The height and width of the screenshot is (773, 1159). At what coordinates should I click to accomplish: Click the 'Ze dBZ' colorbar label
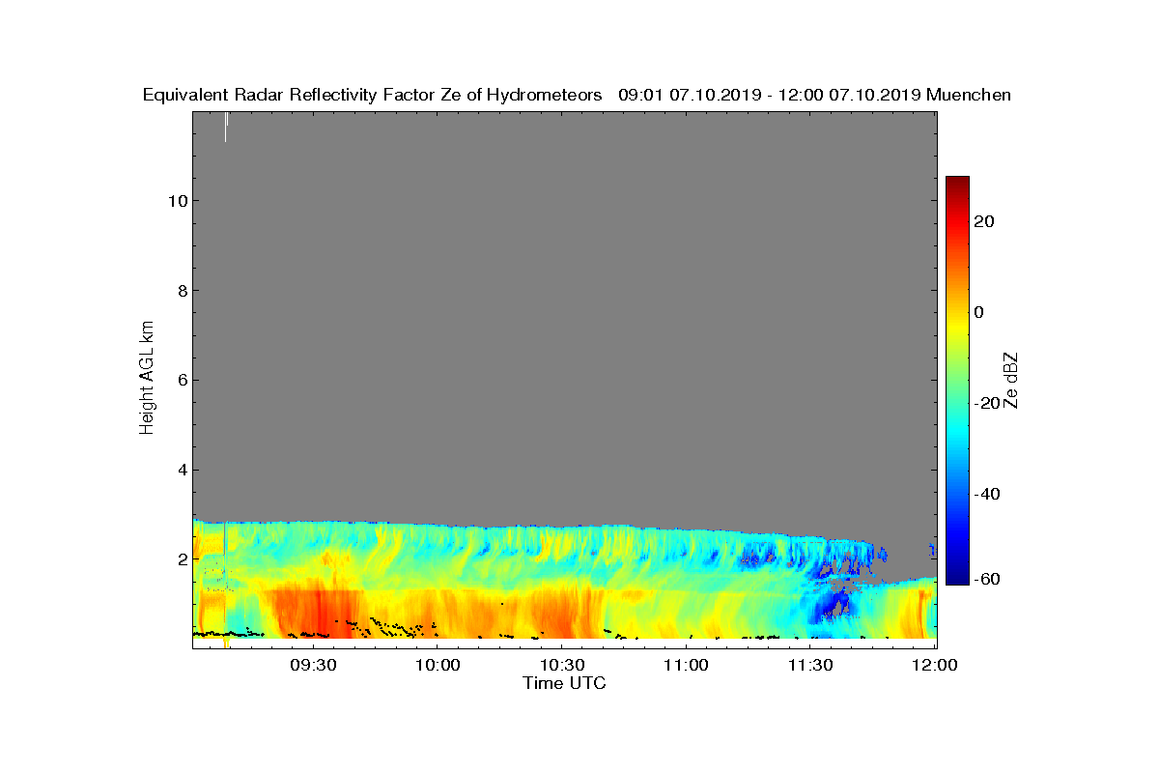[x=1010, y=380]
